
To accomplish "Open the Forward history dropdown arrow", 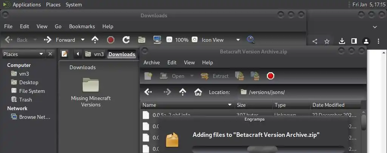I will tap(83, 40).
